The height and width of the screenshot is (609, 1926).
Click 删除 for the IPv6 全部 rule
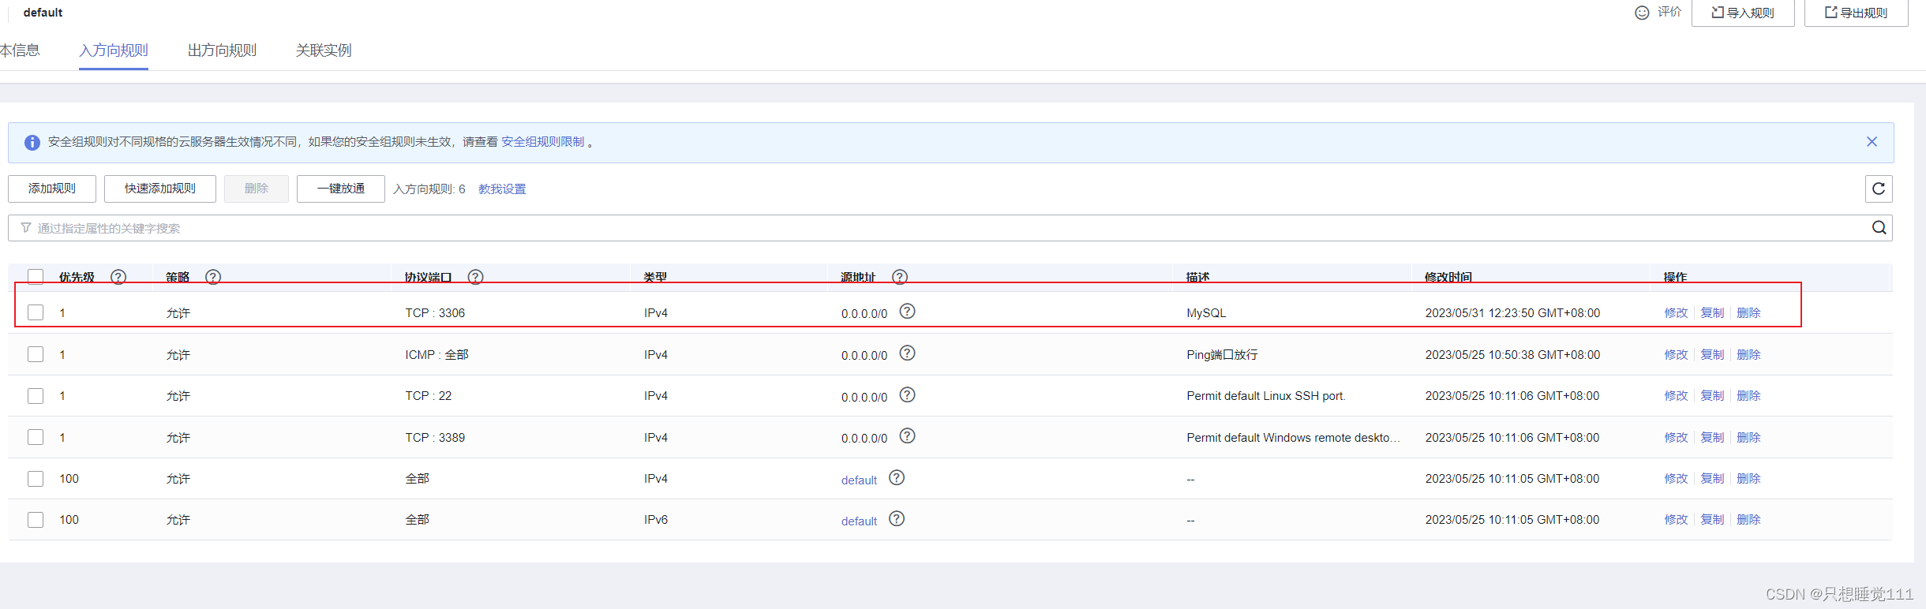(x=1748, y=520)
